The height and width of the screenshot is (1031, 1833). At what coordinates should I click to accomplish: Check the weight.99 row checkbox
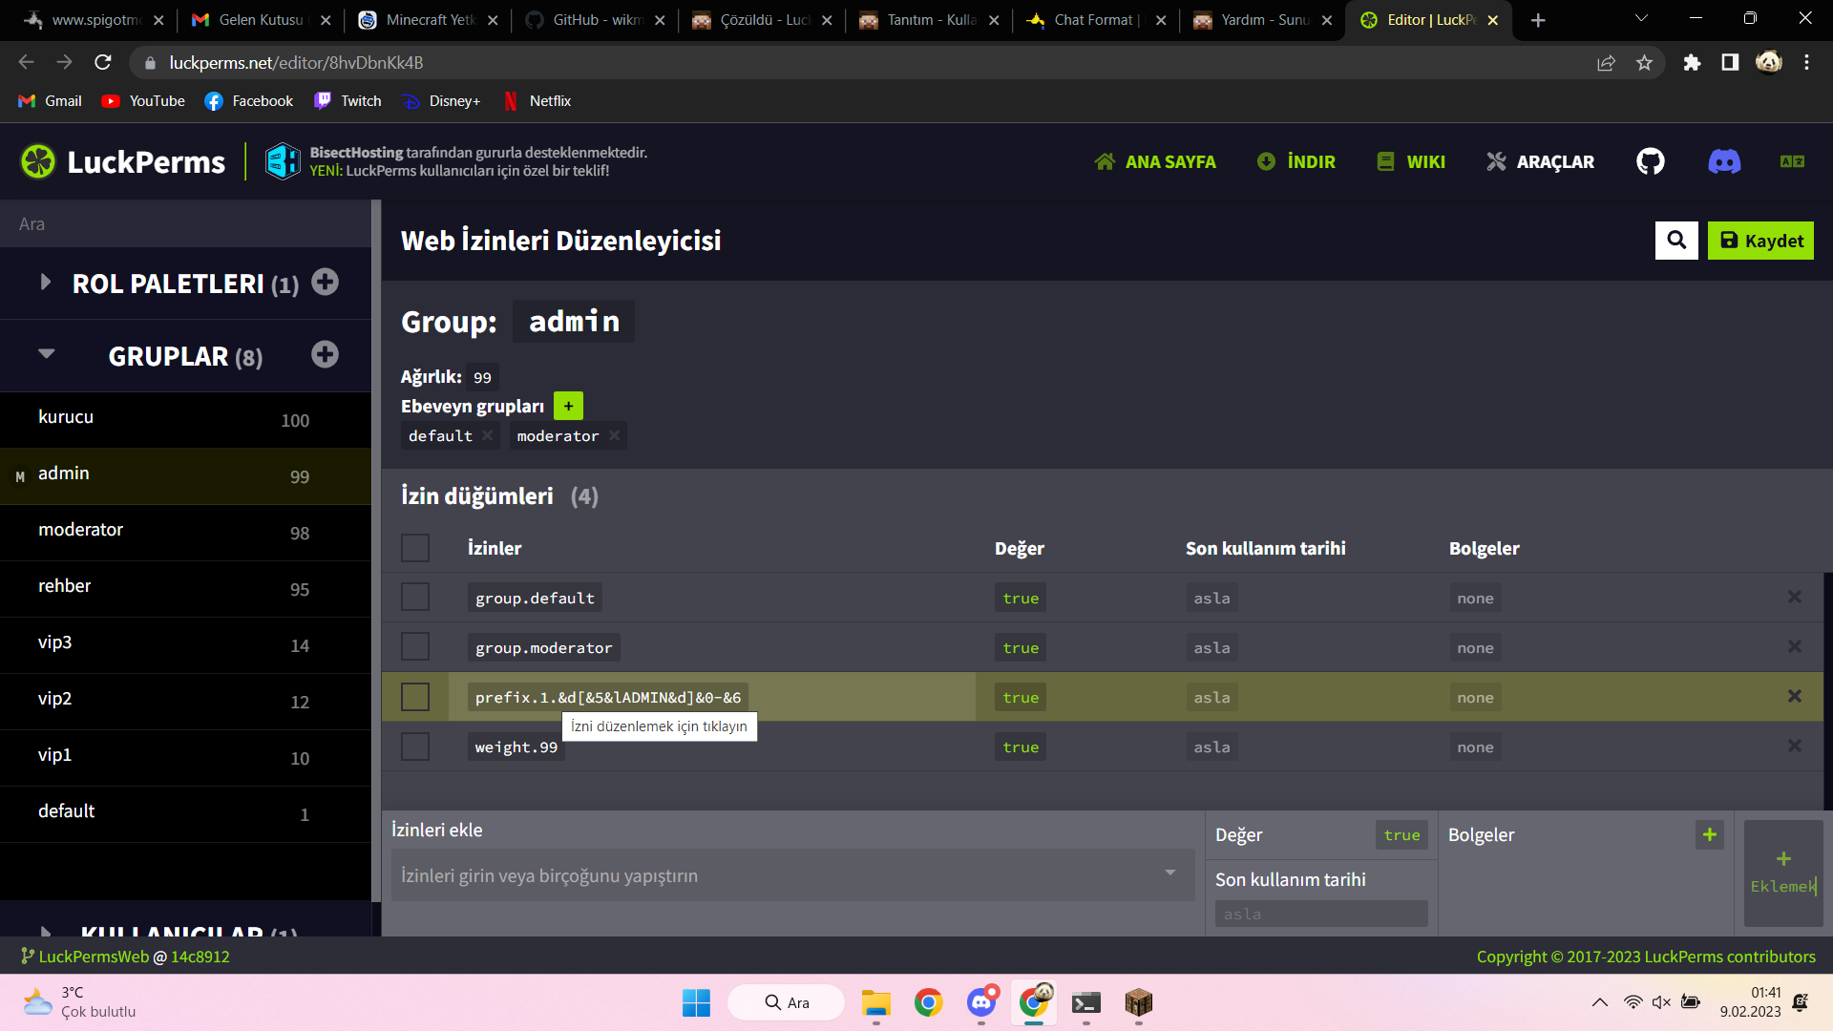415,747
